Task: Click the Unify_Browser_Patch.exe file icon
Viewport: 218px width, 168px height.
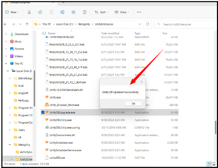Action: pyautogui.click(x=47, y=105)
